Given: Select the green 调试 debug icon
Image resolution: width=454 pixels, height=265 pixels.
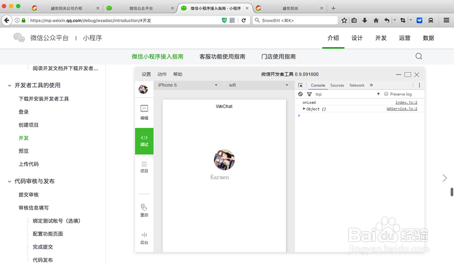Looking at the screenshot, I should click(144, 141).
